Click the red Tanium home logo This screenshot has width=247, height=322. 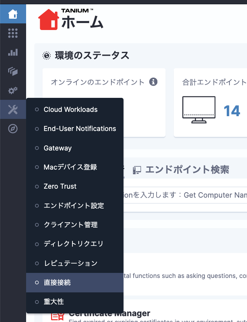pos(49,19)
